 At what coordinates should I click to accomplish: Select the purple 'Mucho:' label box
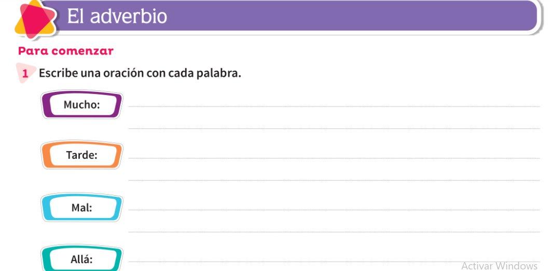[x=81, y=105]
